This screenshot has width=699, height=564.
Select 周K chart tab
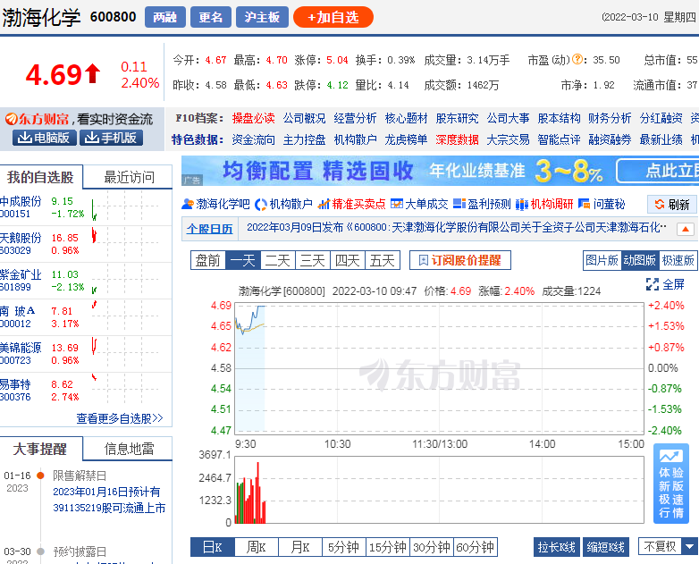[x=257, y=547]
